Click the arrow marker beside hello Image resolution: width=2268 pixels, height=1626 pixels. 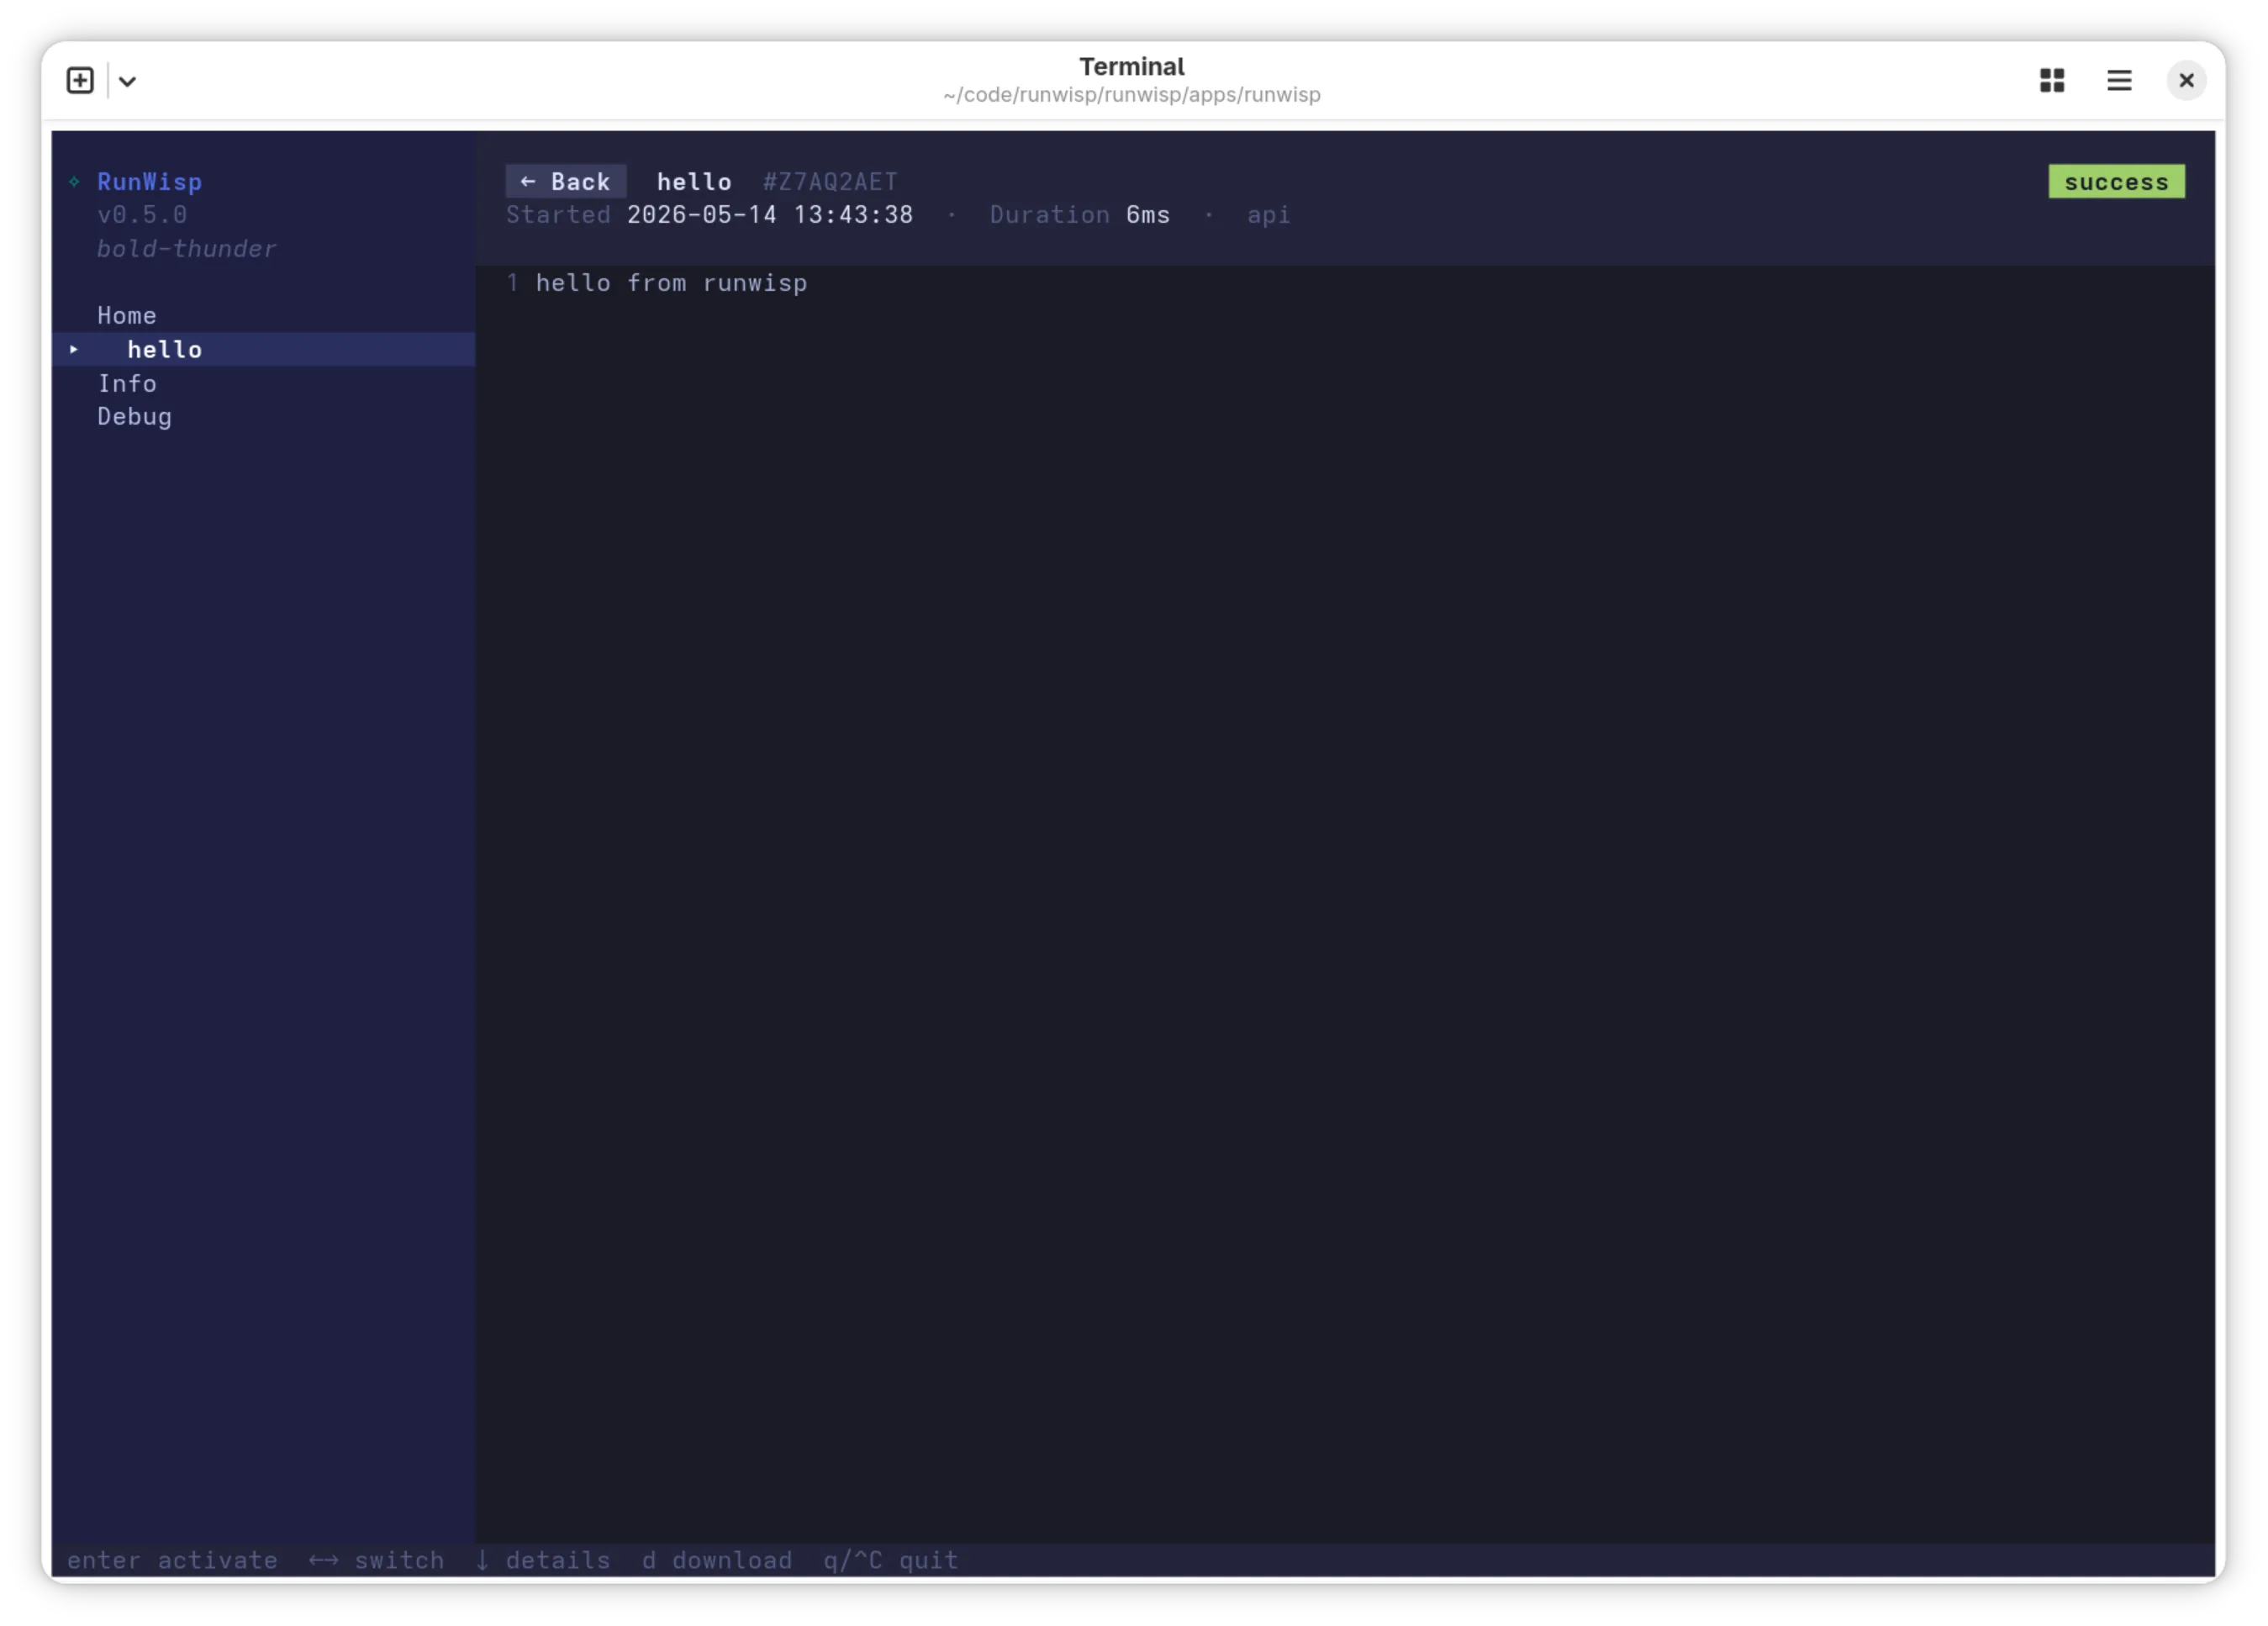(74, 349)
